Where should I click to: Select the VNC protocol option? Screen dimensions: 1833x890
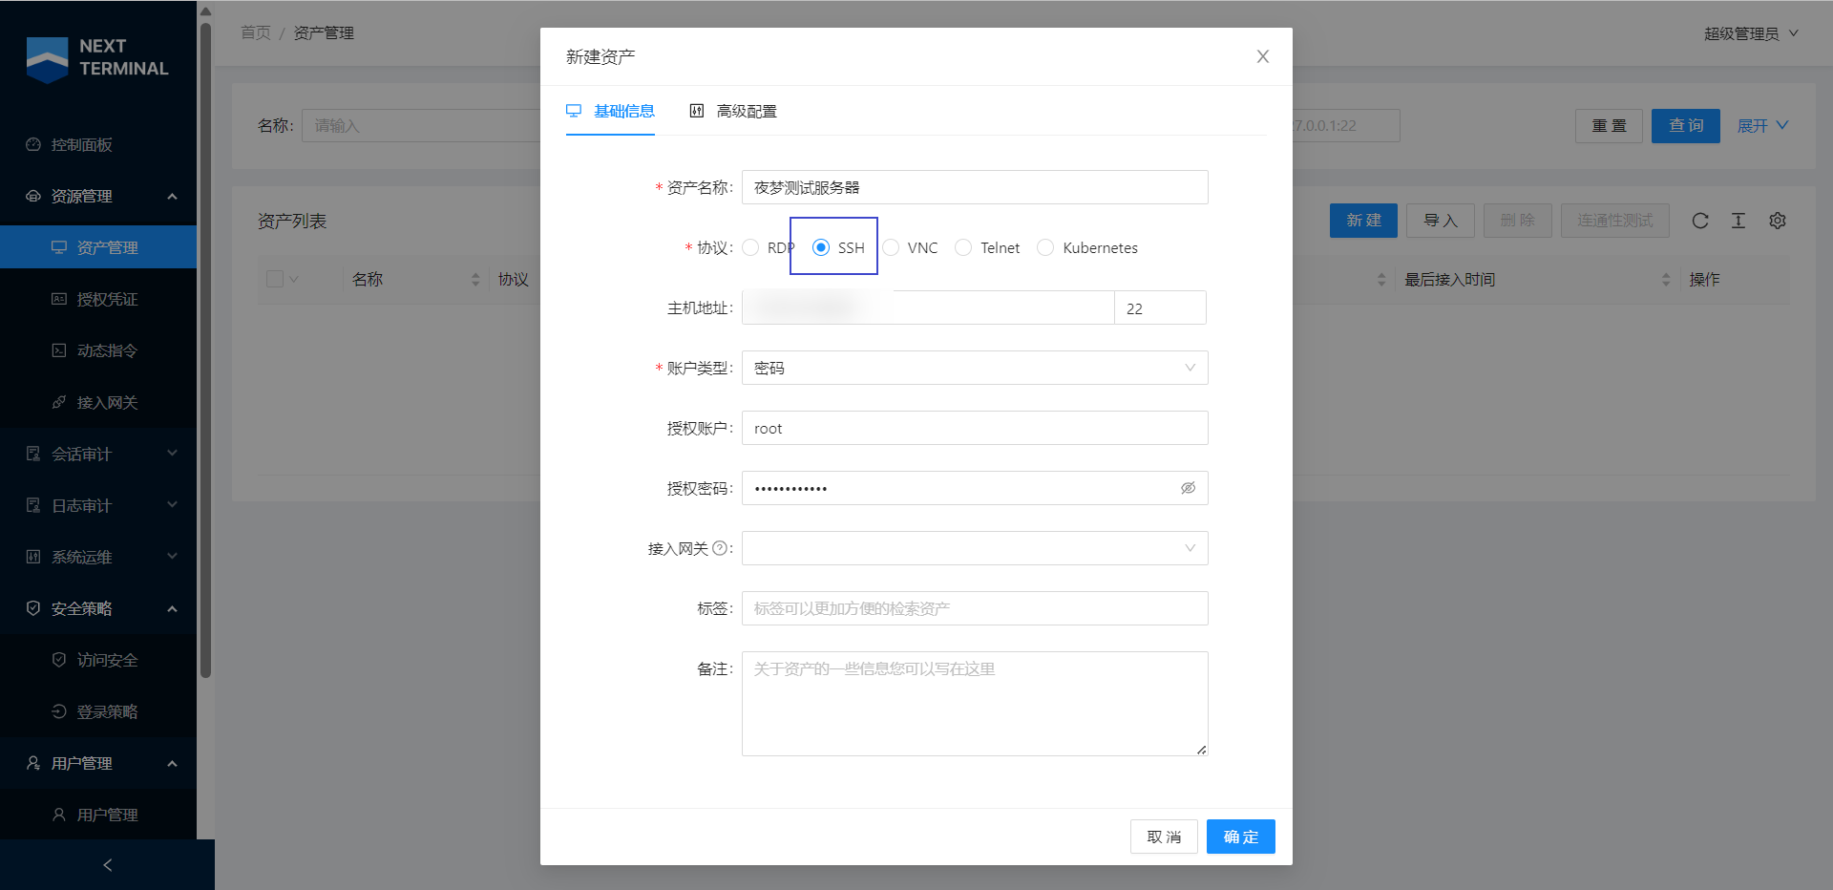pos(892,248)
